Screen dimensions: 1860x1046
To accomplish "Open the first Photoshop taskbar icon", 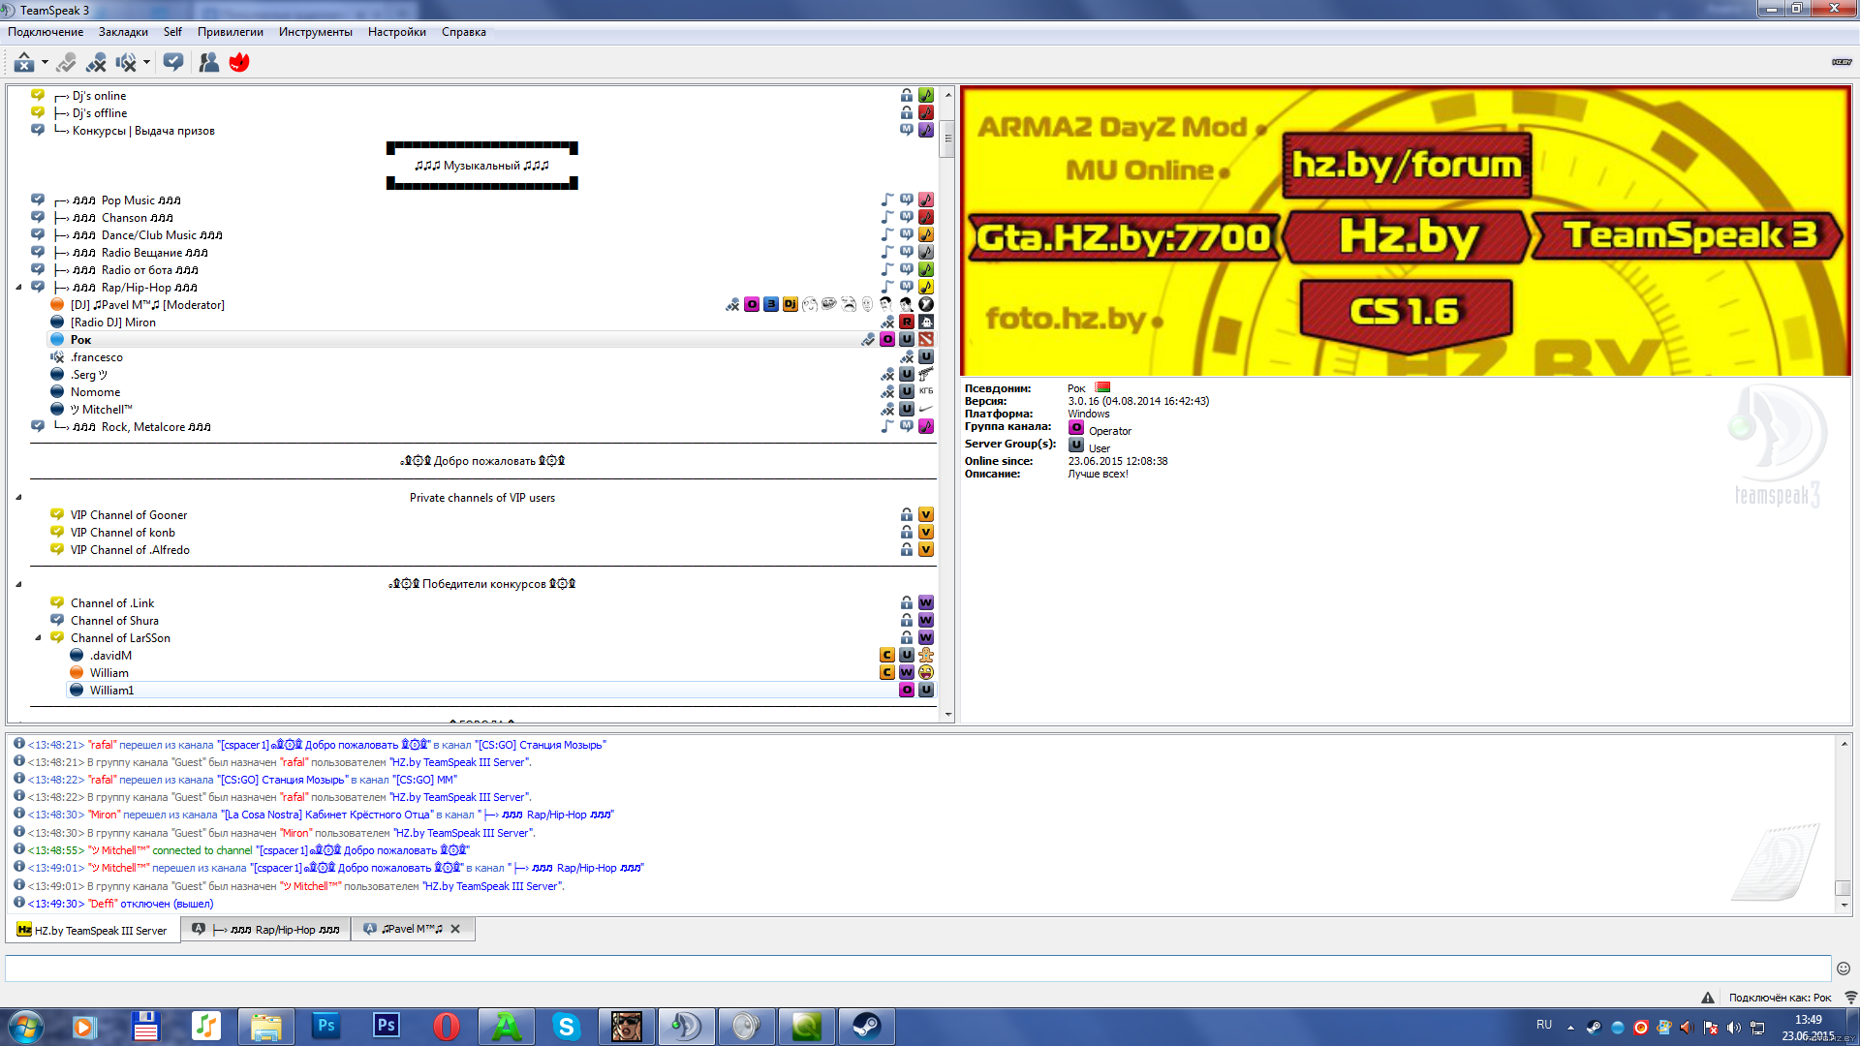I will pyautogui.click(x=326, y=1027).
